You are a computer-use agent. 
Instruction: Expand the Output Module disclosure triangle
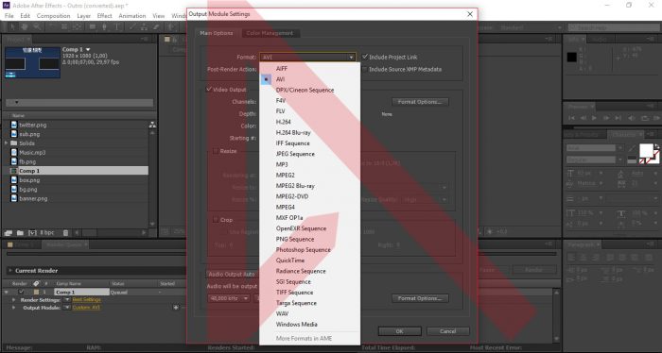pyautogui.click(x=14, y=308)
